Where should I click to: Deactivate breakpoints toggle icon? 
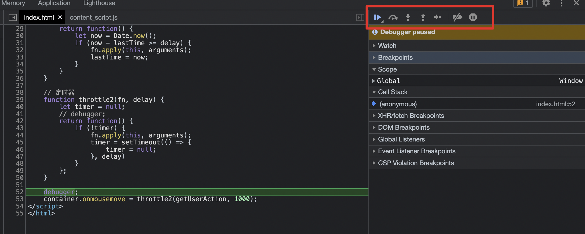point(457,17)
